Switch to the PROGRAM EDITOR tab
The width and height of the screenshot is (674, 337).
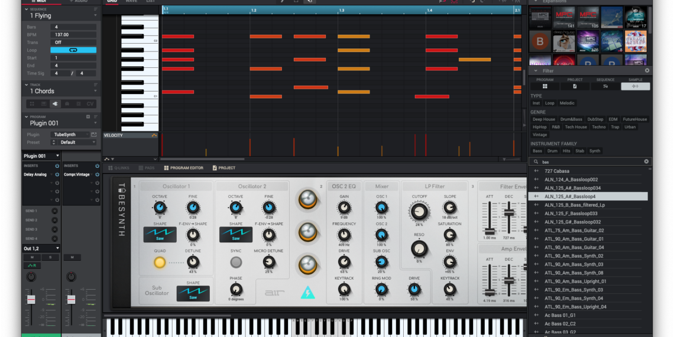tap(183, 168)
